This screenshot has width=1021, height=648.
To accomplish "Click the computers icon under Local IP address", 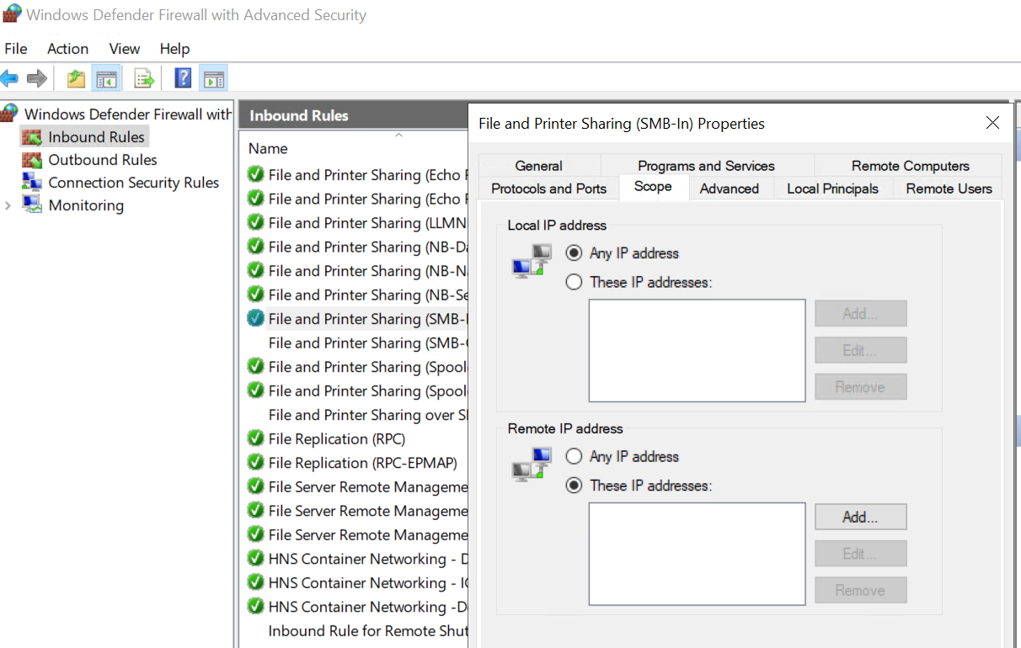I will pos(532,261).
